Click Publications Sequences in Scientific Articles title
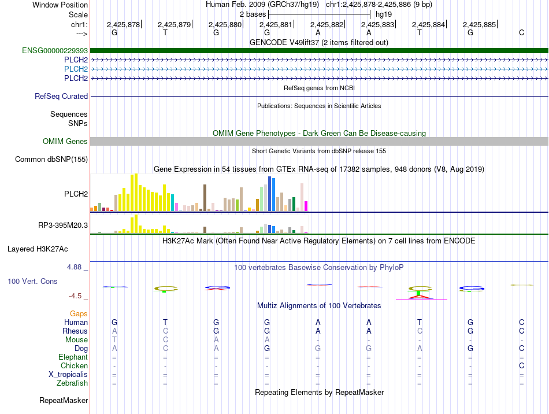 [319, 106]
